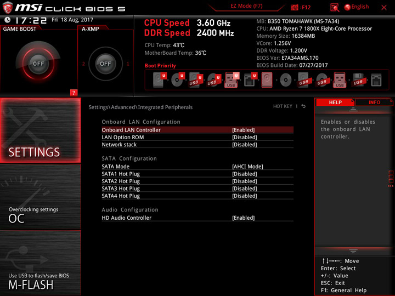Select the Onboard LAN Controller row label
The image size is (395, 296).
[x=131, y=130]
